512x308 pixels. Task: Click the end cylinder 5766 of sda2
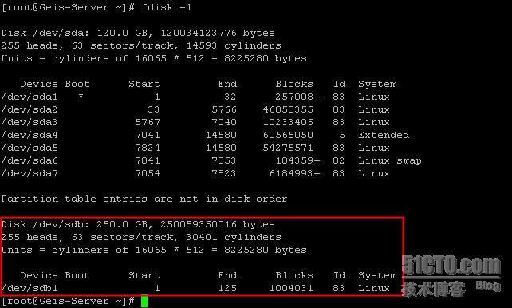[x=224, y=110]
